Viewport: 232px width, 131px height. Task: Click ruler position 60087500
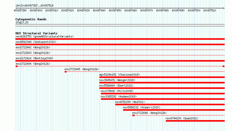pos(194,10)
